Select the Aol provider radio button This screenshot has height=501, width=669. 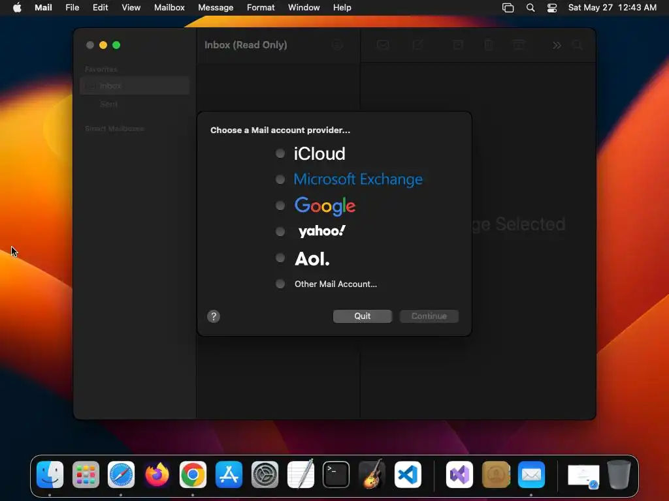[280, 258]
